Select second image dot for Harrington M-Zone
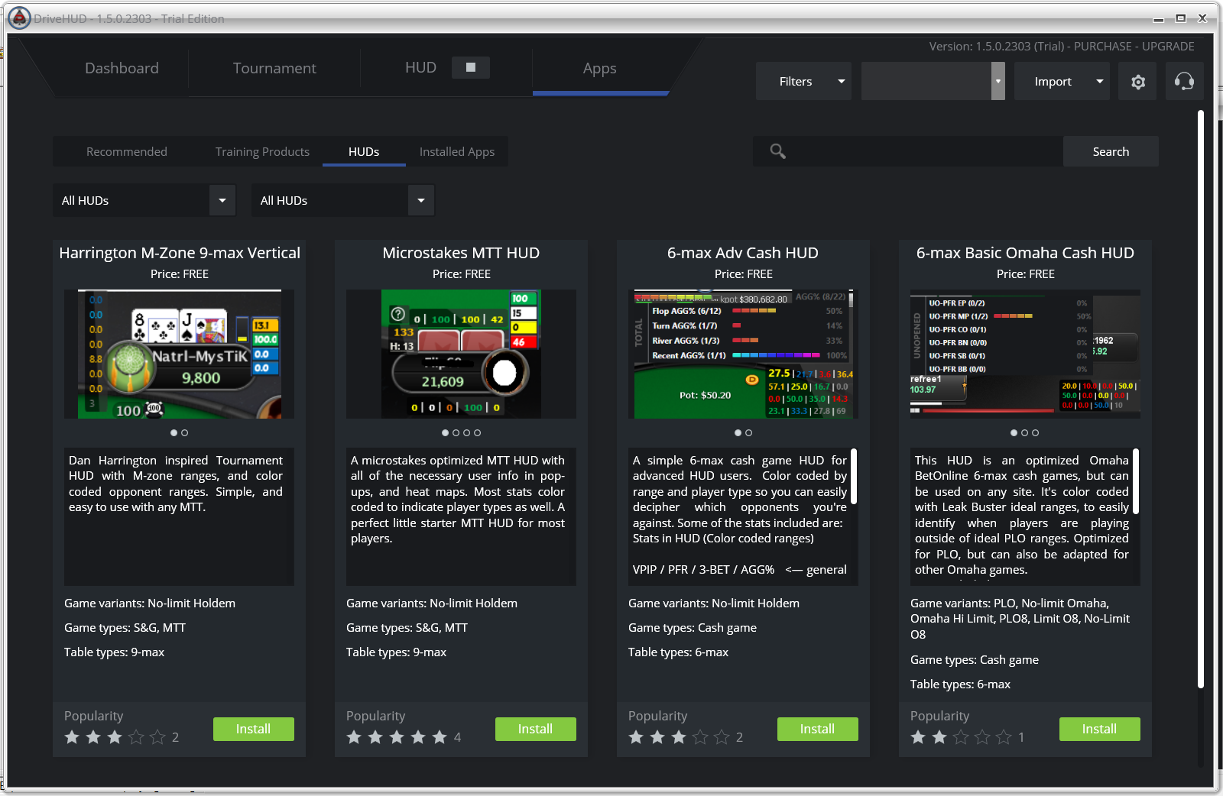Viewport: 1223px width, 796px height. pos(184,433)
